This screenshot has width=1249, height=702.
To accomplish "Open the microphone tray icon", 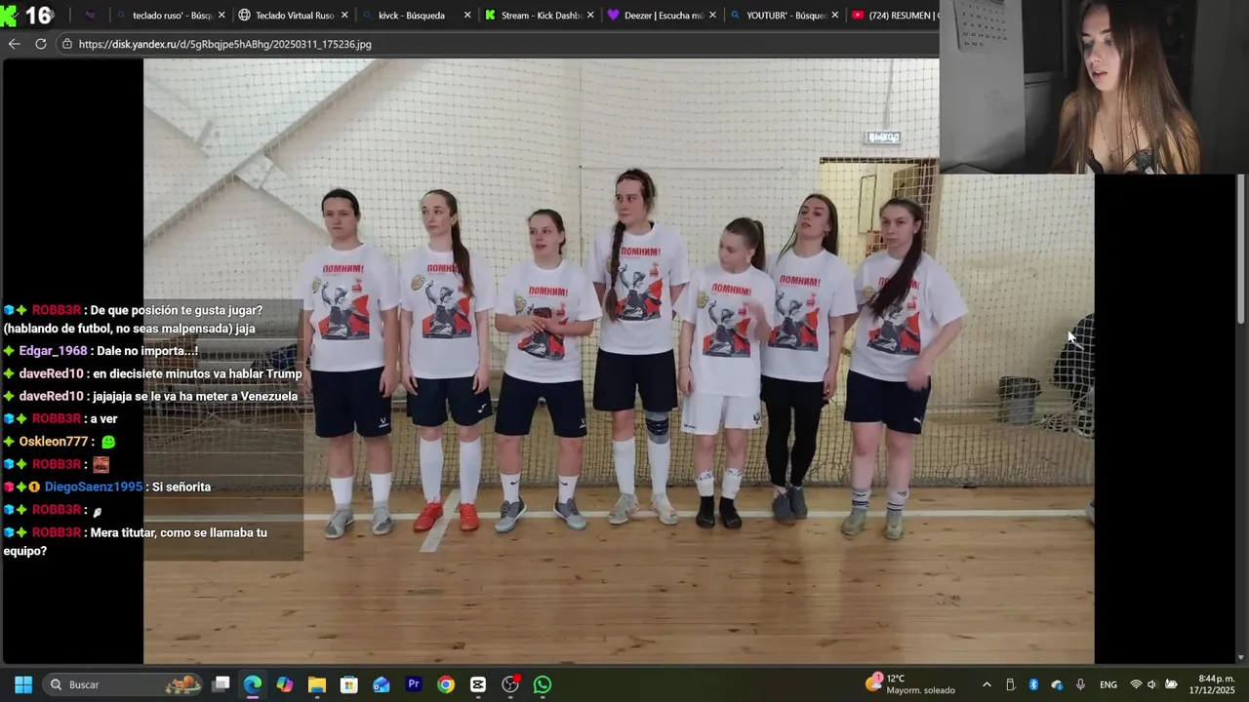I will (1080, 684).
